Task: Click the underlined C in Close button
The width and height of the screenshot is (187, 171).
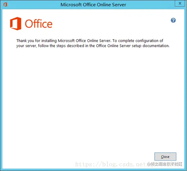Action: (x=162, y=157)
